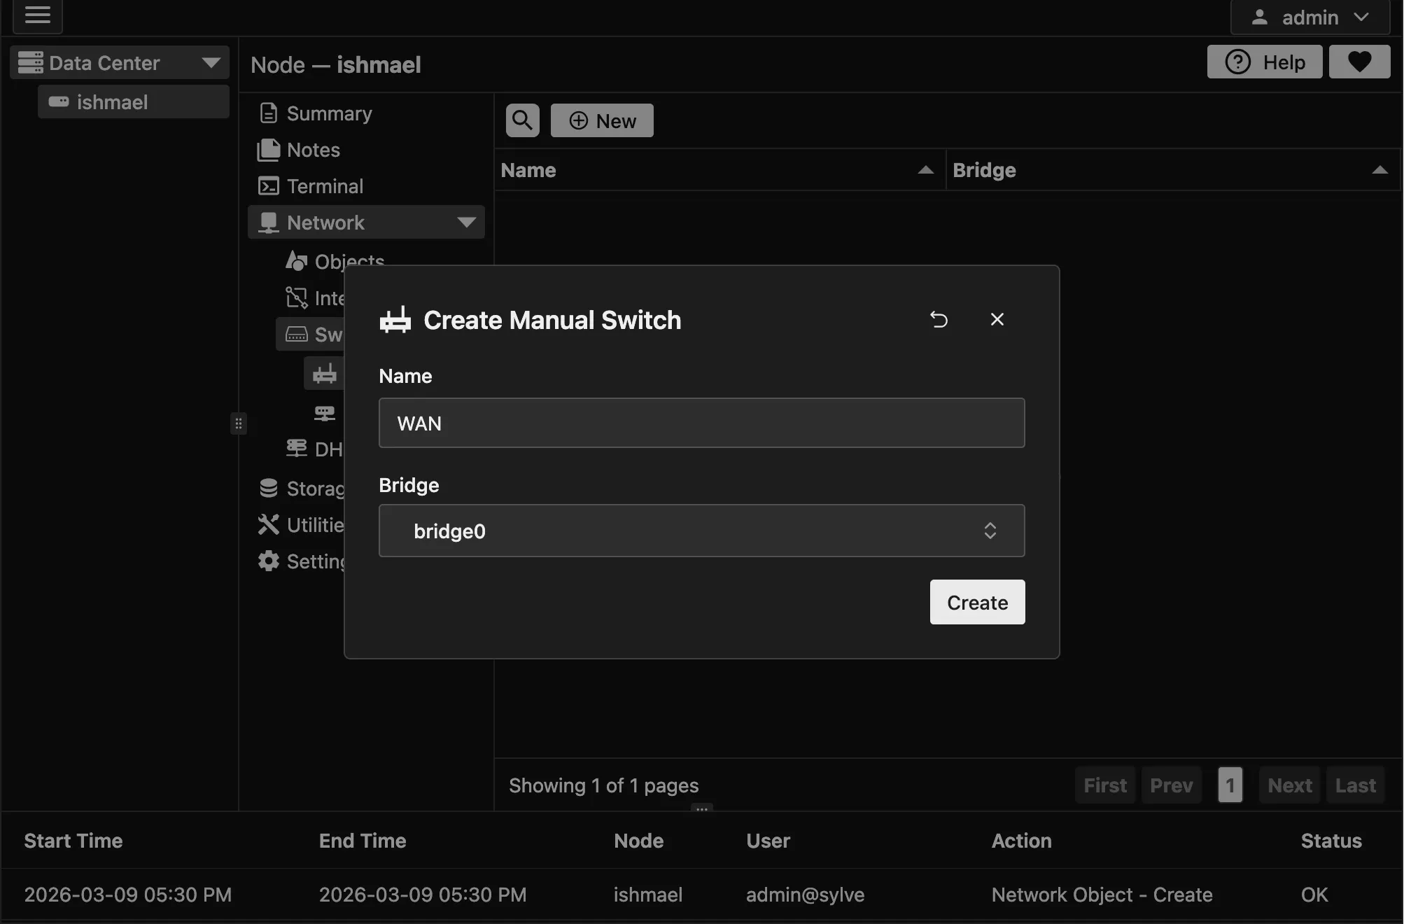Viewport: 1404px width, 924px height.
Task: Select the standard switch icon below manual
Action: (324, 413)
